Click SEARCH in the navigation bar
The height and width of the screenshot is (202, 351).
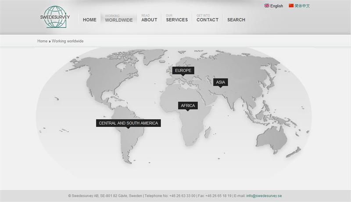coord(236,20)
